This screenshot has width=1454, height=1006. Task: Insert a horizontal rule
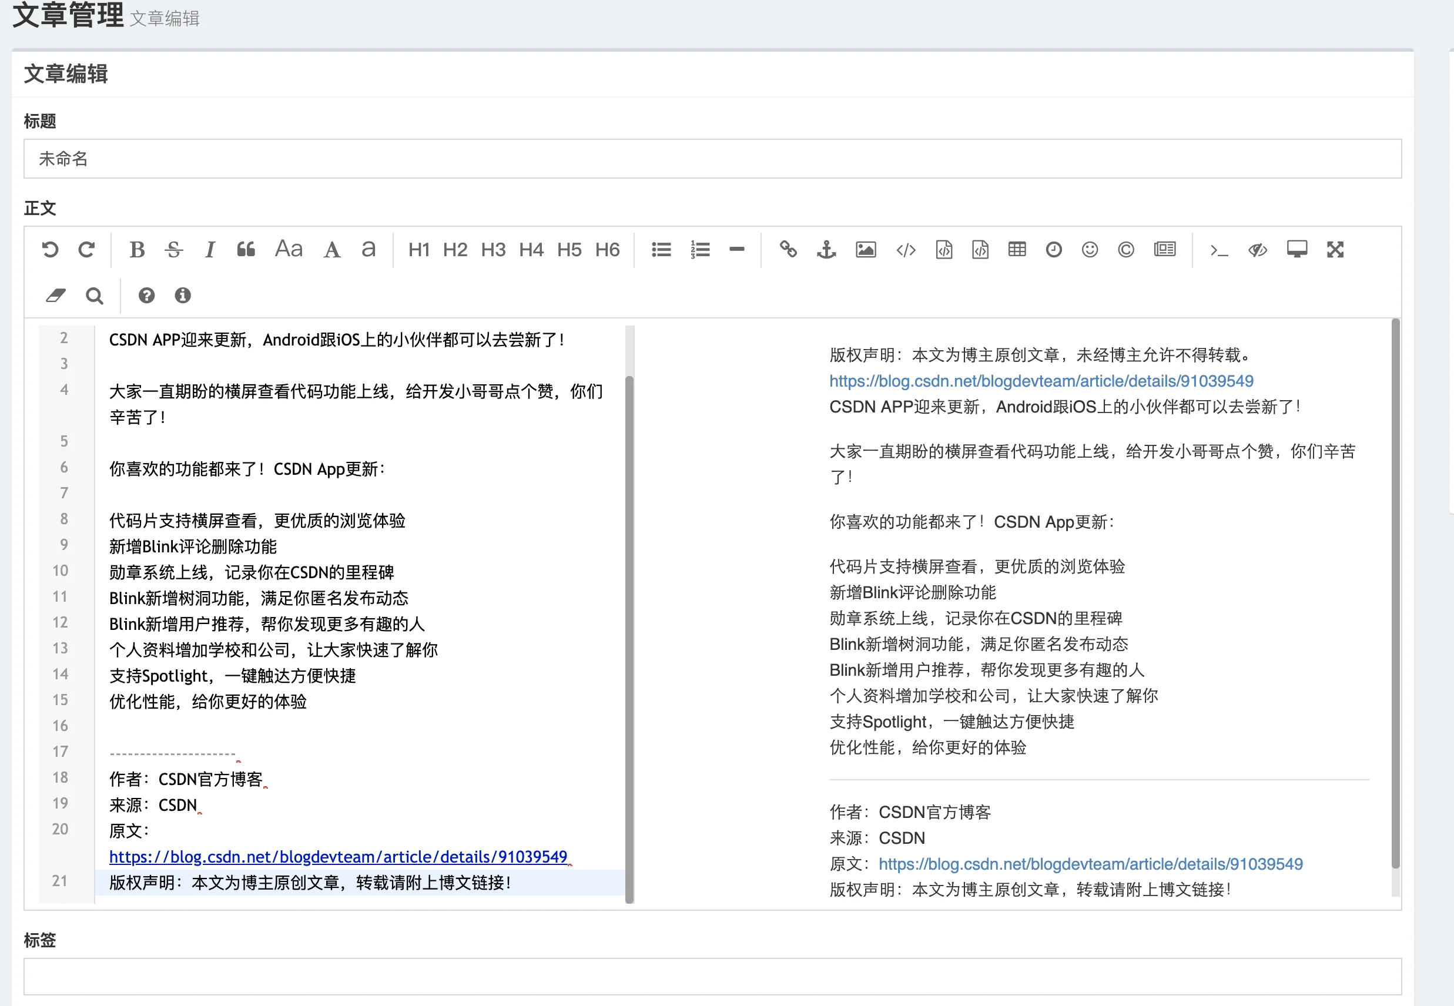coord(736,250)
